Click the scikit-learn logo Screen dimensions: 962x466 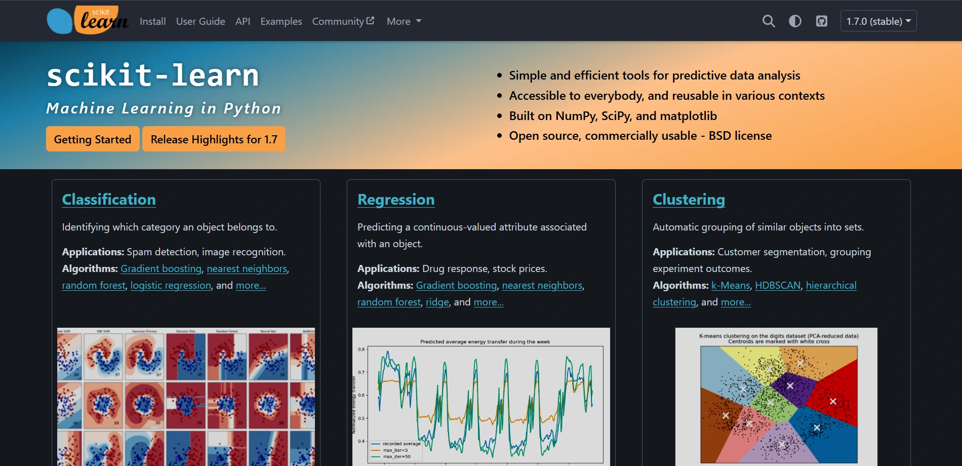[87, 20]
